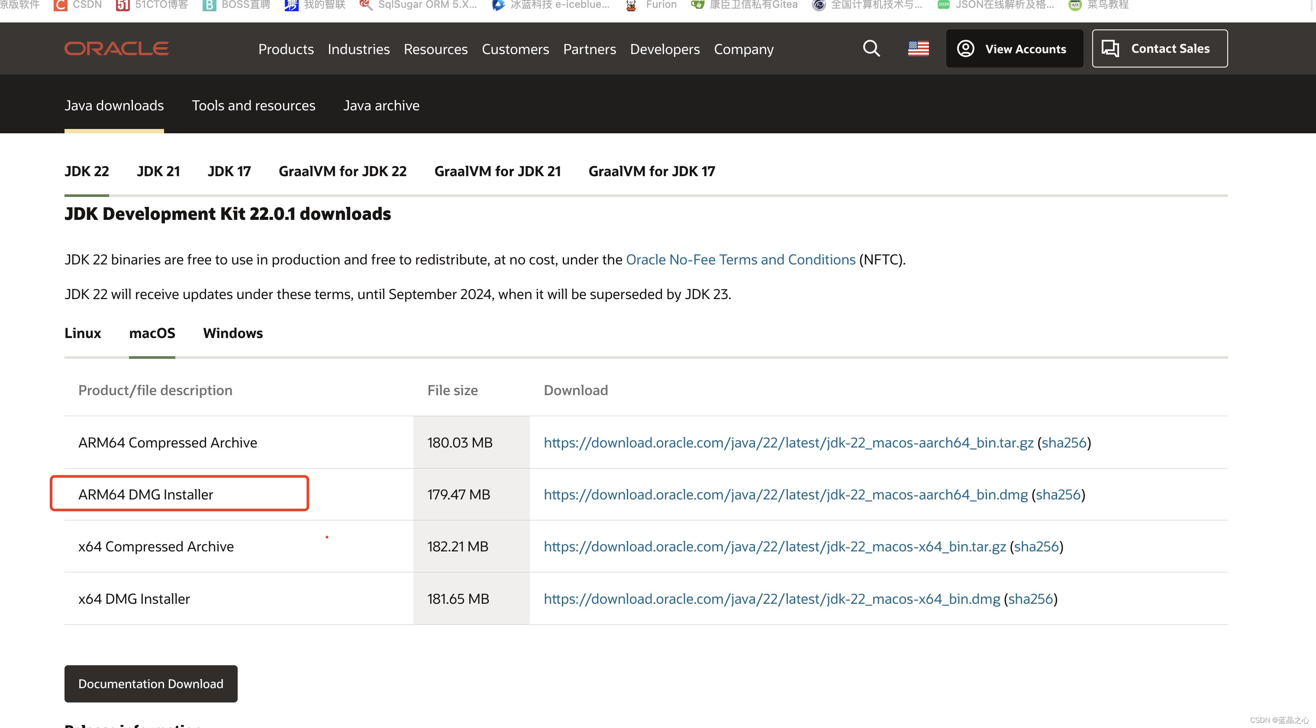Download the macos-x64 dmg link
The width and height of the screenshot is (1316, 728).
(x=771, y=599)
